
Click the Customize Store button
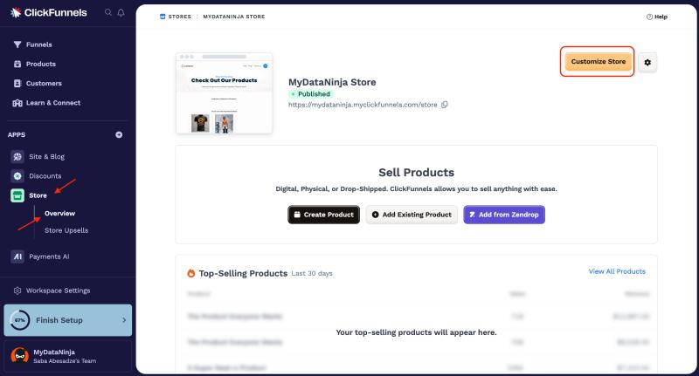click(x=599, y=62)
